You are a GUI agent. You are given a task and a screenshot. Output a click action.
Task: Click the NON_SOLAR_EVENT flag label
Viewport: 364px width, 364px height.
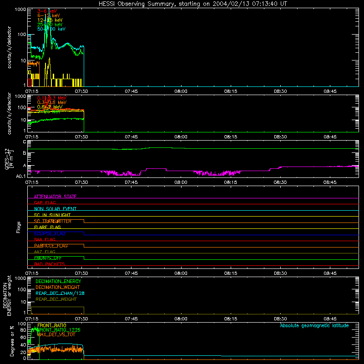(x=55, y=209)
